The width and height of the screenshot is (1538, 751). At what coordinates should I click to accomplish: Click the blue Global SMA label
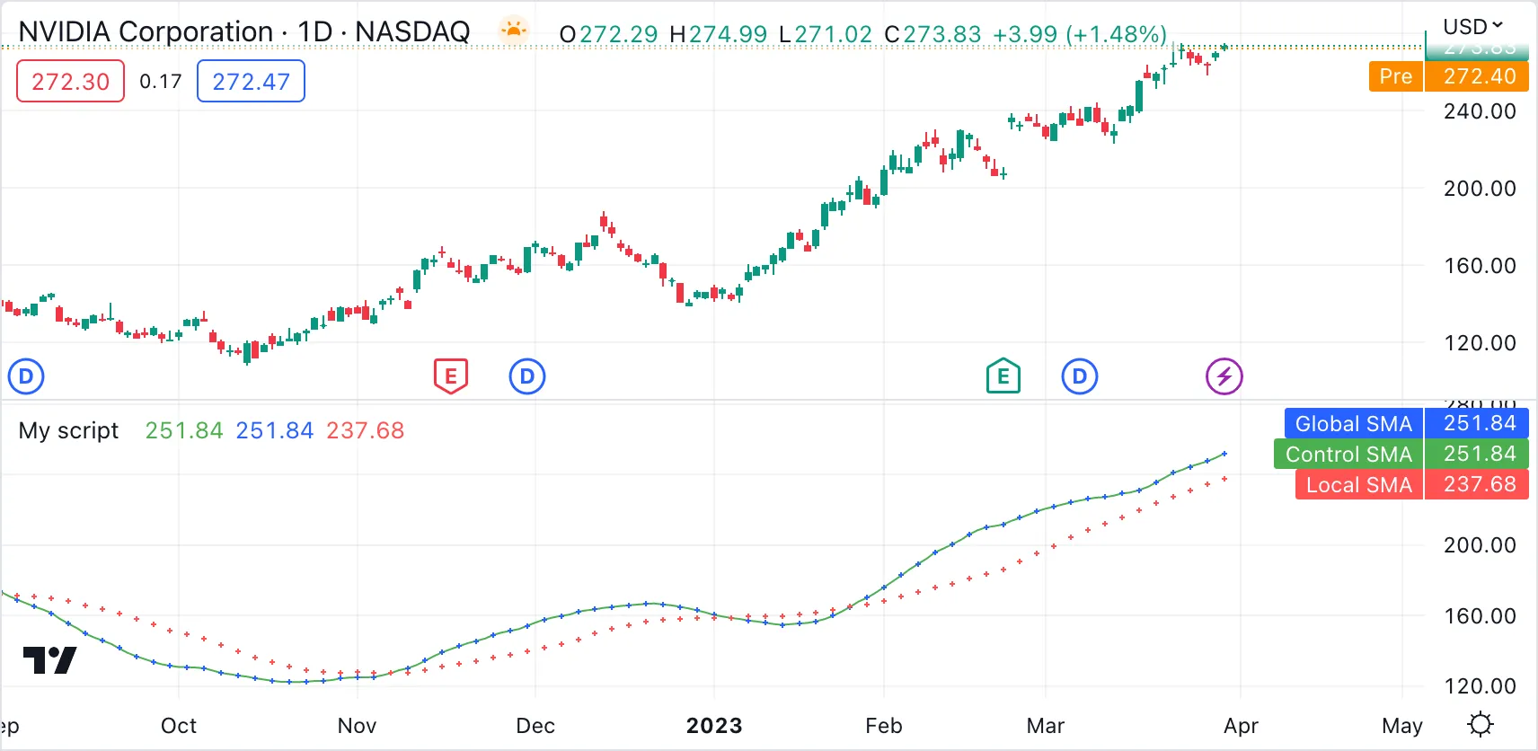1353,423
